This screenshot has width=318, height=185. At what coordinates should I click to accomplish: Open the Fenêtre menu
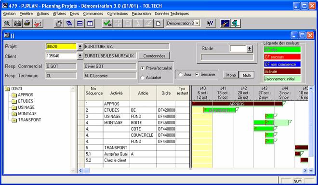point(26,13)
